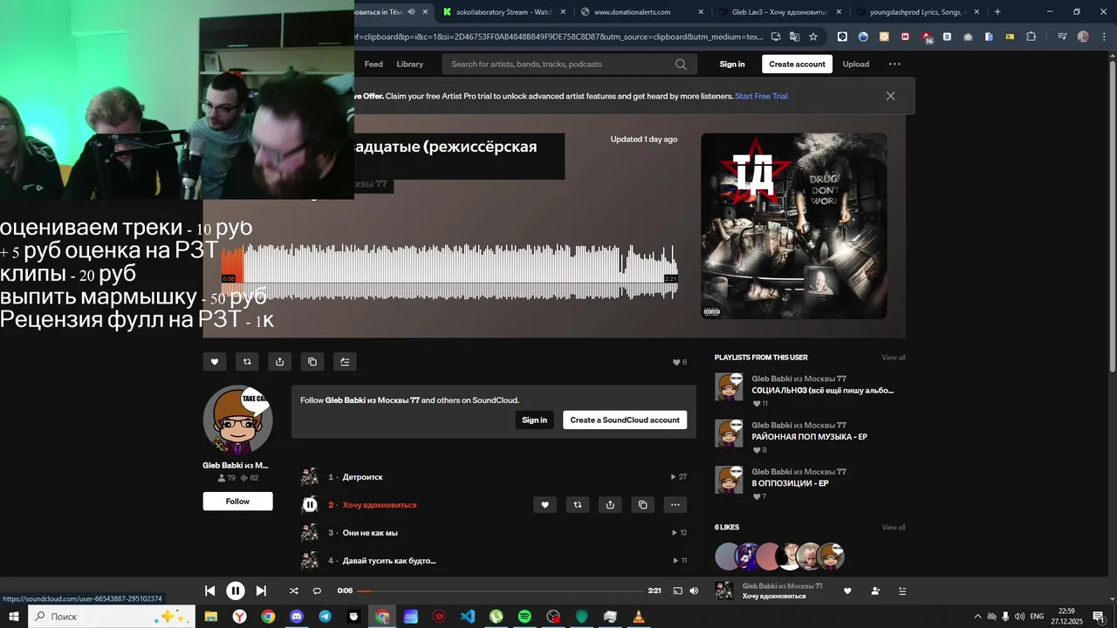Viewport: 1117px width, 628px height.
Task: View all playlists from this user
Action: pyautogui.click(x=894, y=358)
